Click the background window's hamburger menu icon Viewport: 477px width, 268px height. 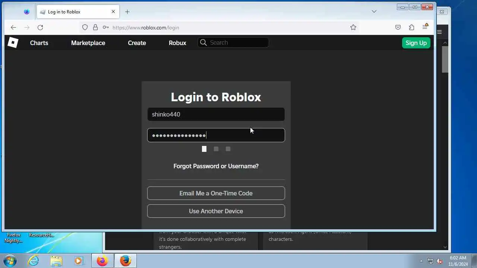tap(439, 32)
